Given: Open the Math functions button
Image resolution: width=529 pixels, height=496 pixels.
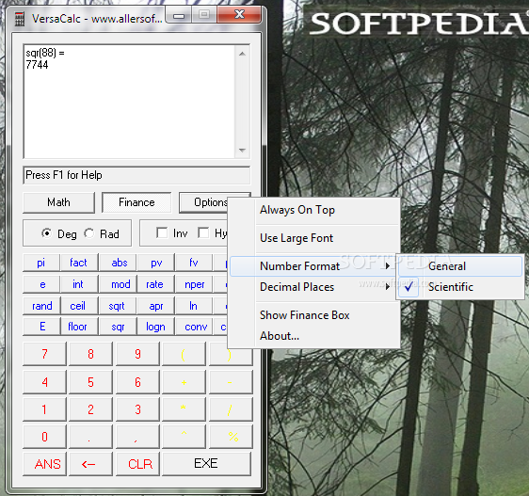Looking at the screenshot, I should coord(58,202).
